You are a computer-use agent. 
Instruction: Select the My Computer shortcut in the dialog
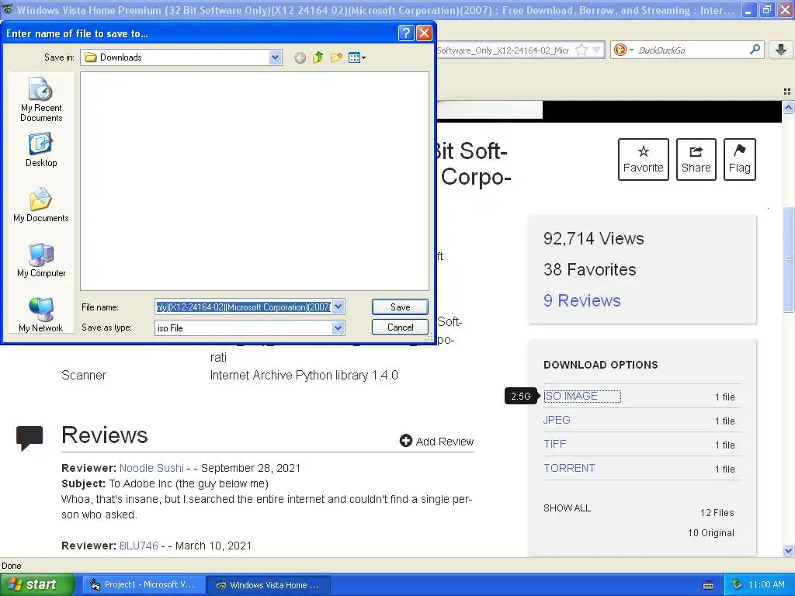click(x=41, y=260)
